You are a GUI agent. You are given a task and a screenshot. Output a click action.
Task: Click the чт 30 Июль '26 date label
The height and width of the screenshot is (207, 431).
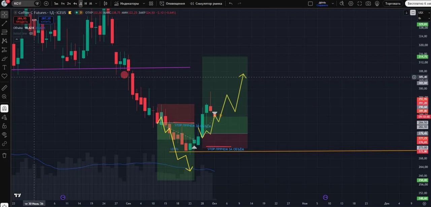pos(34,204)
